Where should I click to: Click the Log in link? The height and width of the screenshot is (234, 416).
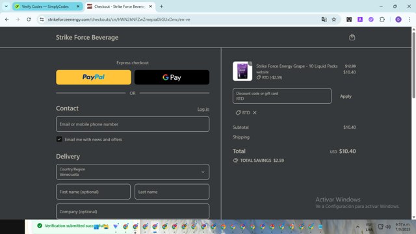[x=203, y=109]
